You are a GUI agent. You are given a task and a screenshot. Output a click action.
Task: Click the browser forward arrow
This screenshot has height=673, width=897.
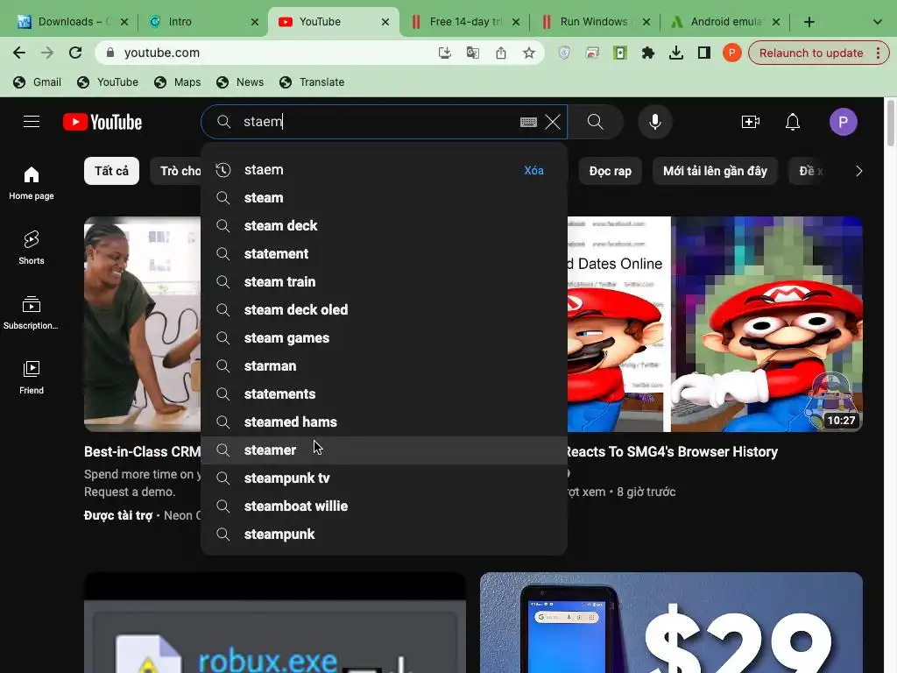click(x=47, y=53)
